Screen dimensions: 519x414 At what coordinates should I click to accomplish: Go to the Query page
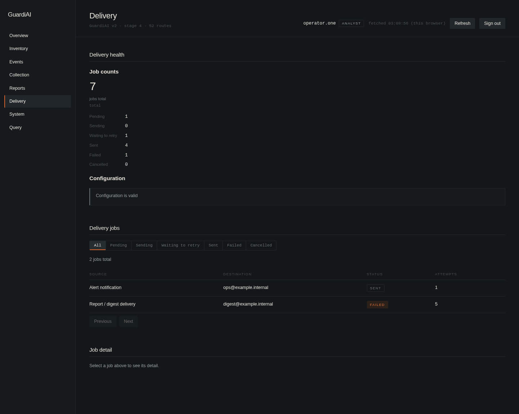(x=37, y=128)
